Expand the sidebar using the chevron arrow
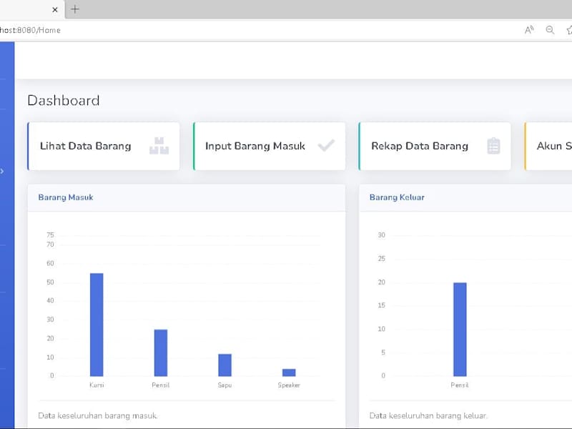 tap(2, 171)
